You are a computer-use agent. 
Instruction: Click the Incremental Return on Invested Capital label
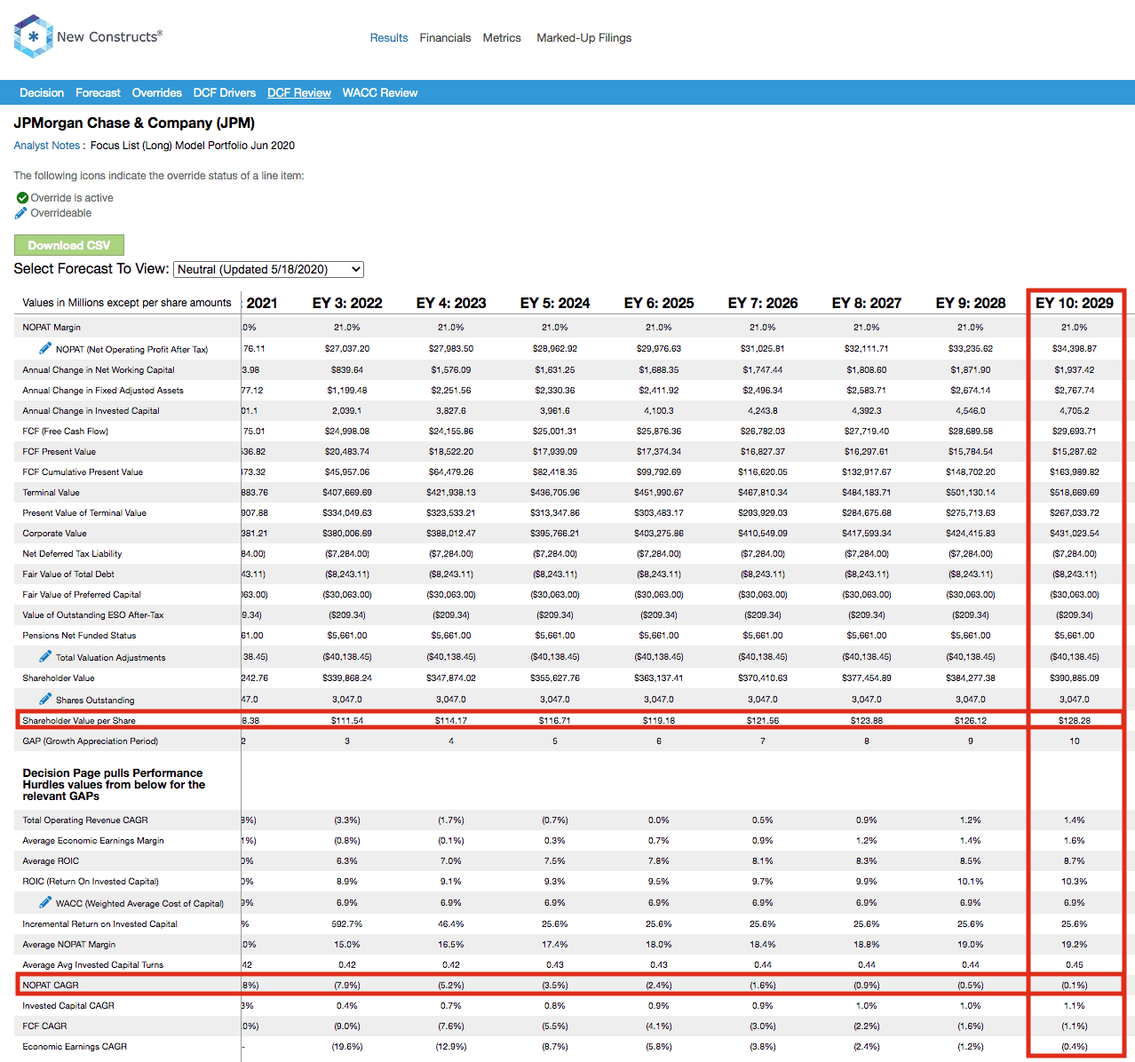point(100,923)
